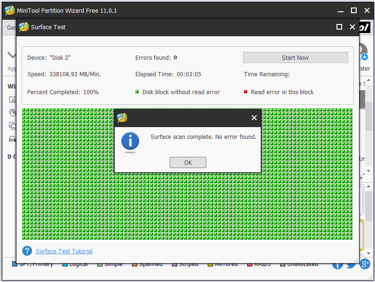Click the blue info icon in the dialog
The width and height of the screenshot is (375, 282).
130,141
